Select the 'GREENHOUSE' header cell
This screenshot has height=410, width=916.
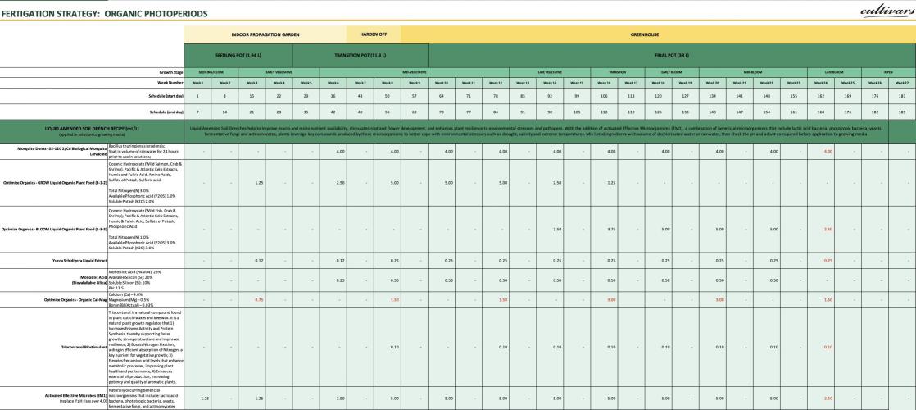click(x=659, y=34)
